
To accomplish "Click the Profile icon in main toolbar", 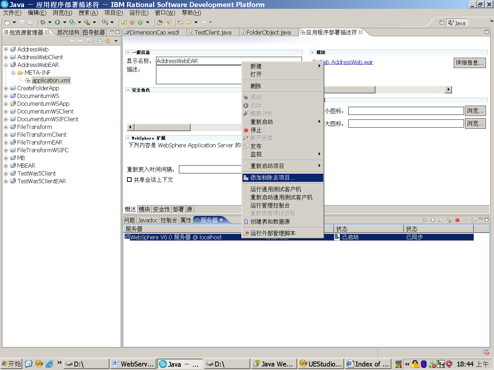I will coord(72,22).
